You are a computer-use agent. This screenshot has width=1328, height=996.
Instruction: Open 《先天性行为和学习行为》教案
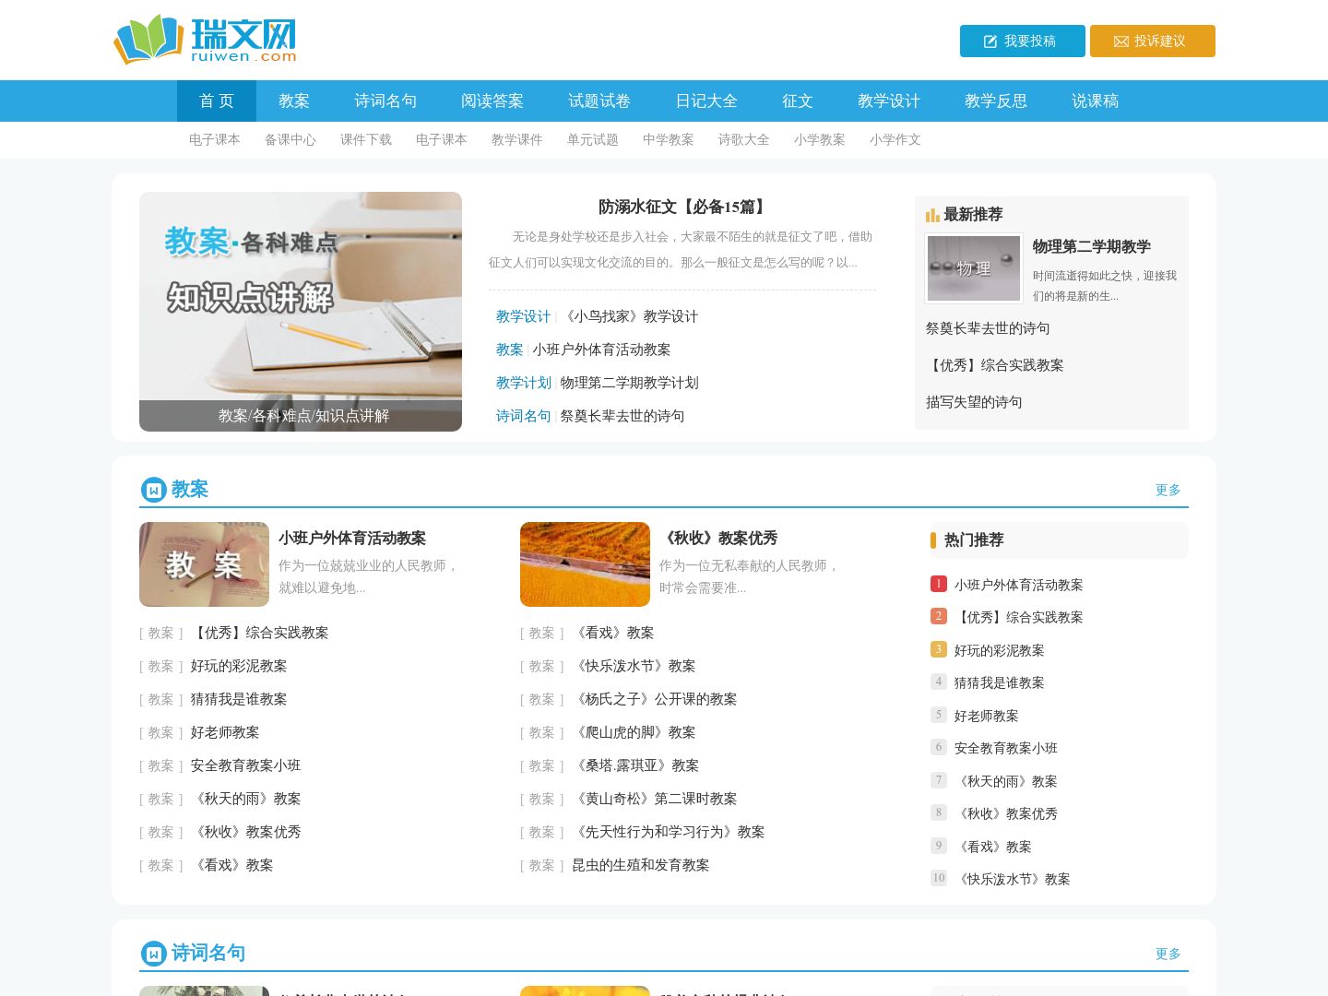(669, 832)
